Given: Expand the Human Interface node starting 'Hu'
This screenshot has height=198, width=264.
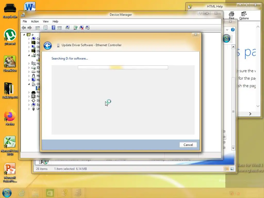Looking at the screenshot, I should pyautogui.click(x=29, y=63).
